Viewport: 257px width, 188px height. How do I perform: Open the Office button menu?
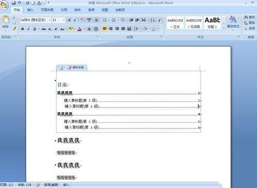point(4,5)
